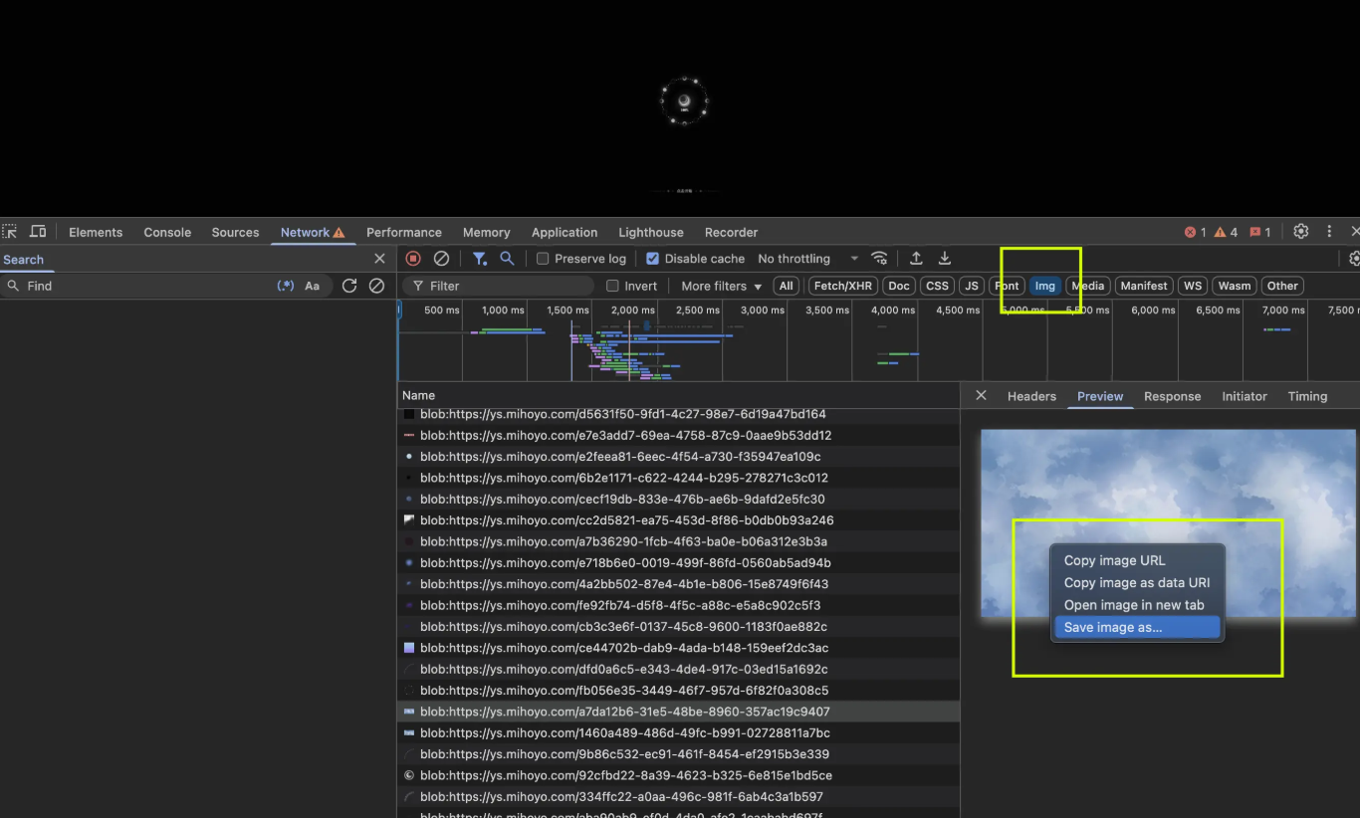Image resolution: width=1360 pixels, height=818 pixels.
Task: Click the record network log button
Action: (413, 258)
